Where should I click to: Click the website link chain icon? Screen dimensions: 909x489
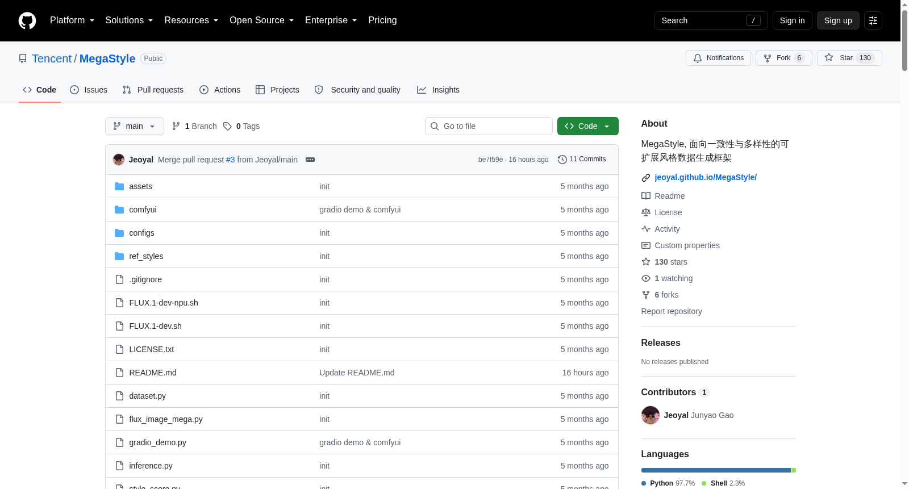[646, 178]
